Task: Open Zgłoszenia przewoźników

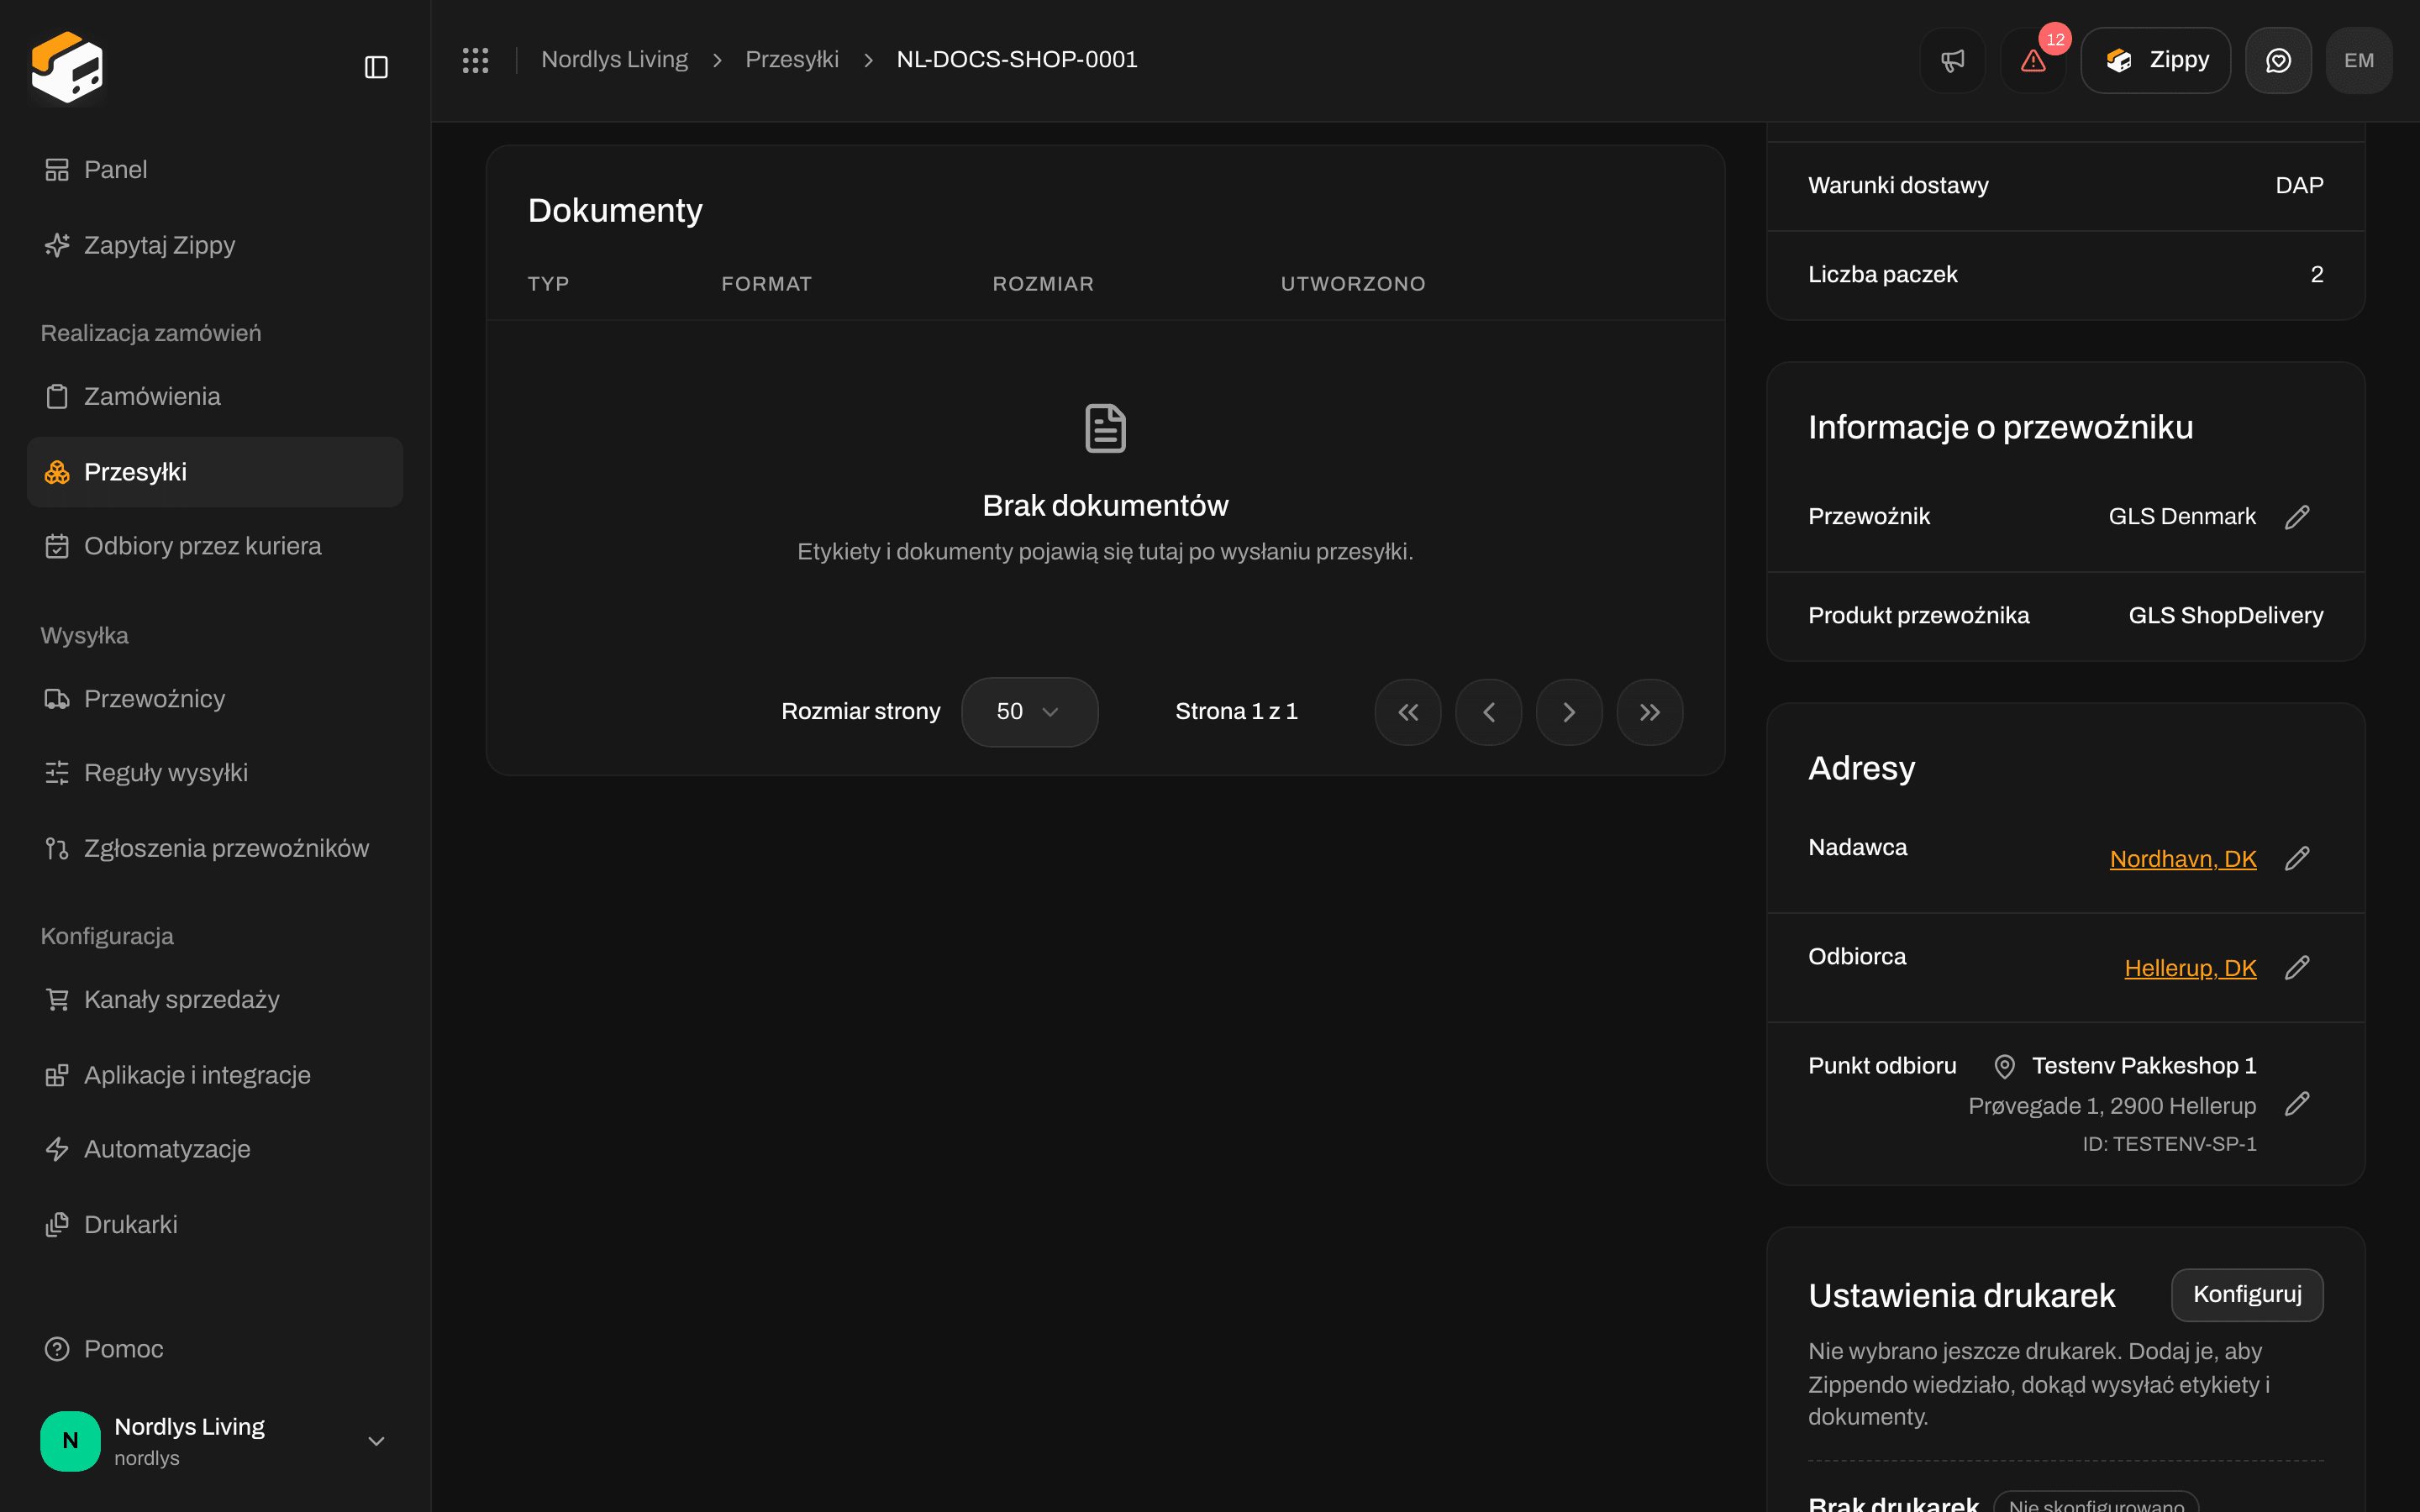Action: click(x=215, y=848)
